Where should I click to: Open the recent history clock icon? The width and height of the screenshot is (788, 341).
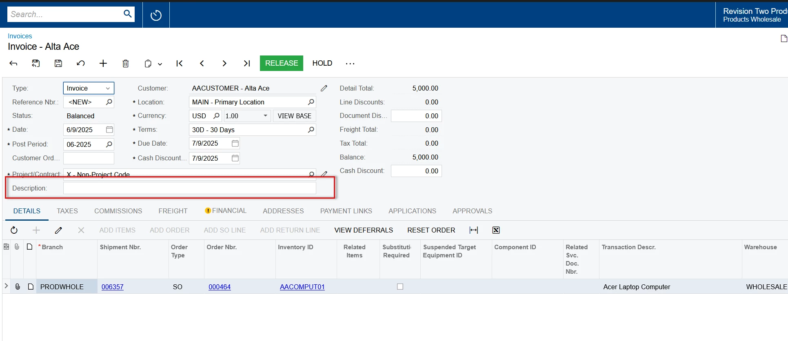pyautogui.click(x=156, y=15)
